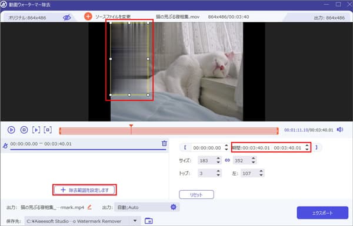353x226 pixels.
Task: Click the エクスポート button
Action: [x=322, y=212]
